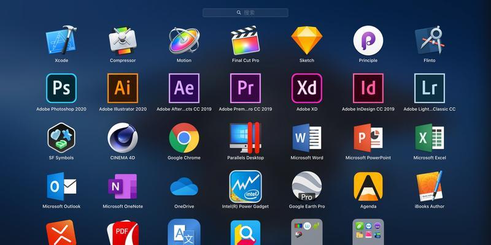The height and width of the screenshot is (245, 491).
Task: Open Microsoft Word
Action: click(307, 137)
